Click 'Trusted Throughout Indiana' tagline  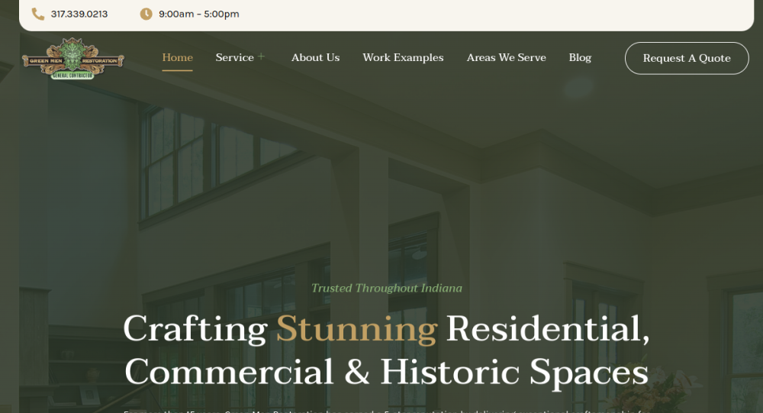(387, 289)
